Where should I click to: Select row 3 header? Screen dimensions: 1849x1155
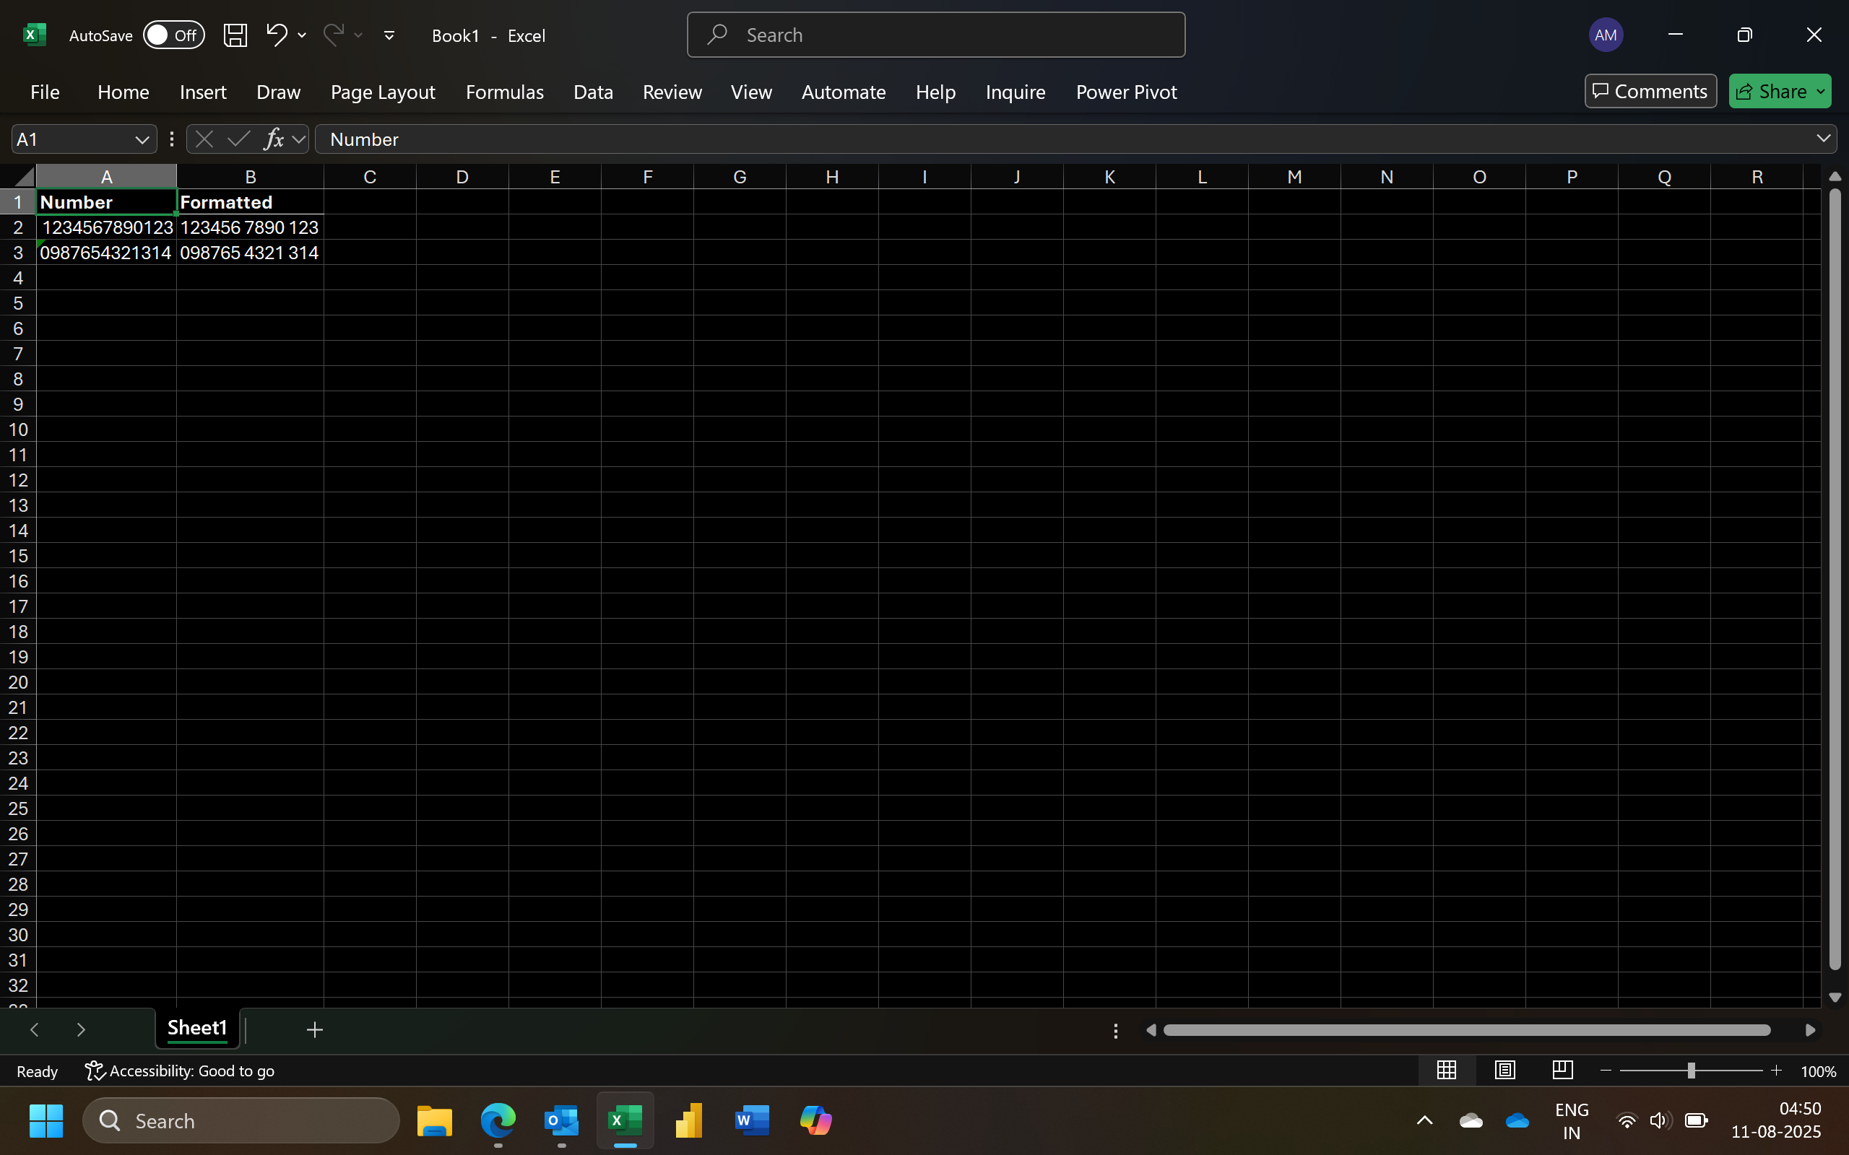18,253
